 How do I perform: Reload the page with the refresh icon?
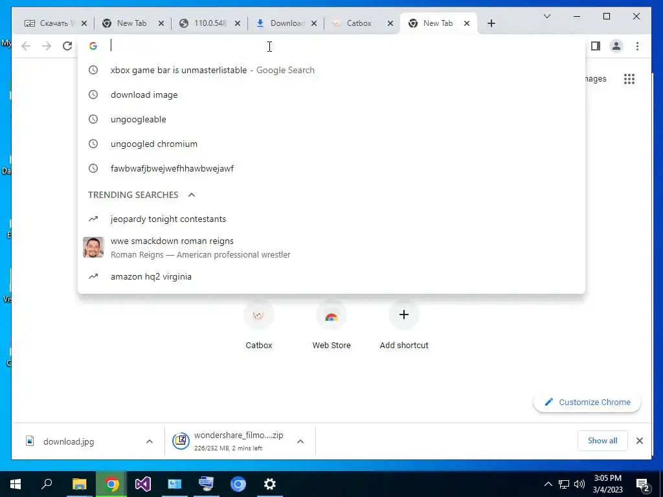[x=67, y=46]
